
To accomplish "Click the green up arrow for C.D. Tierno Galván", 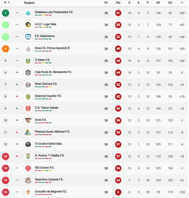I will point(17,108).
